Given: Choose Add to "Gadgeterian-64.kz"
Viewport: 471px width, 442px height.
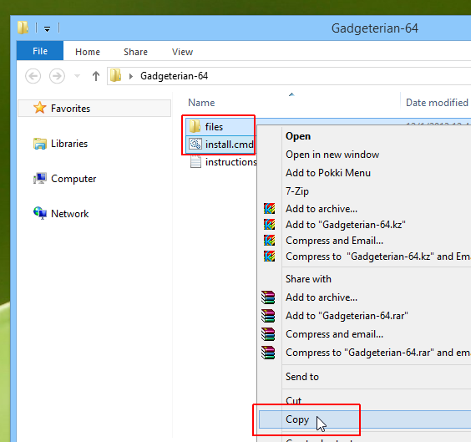Looking at the screenshot, I should click(346, 225).
